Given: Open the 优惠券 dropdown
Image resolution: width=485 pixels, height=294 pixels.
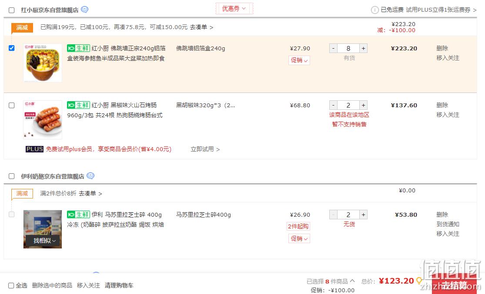Looking at the screenshot, I should click(234, 9).
